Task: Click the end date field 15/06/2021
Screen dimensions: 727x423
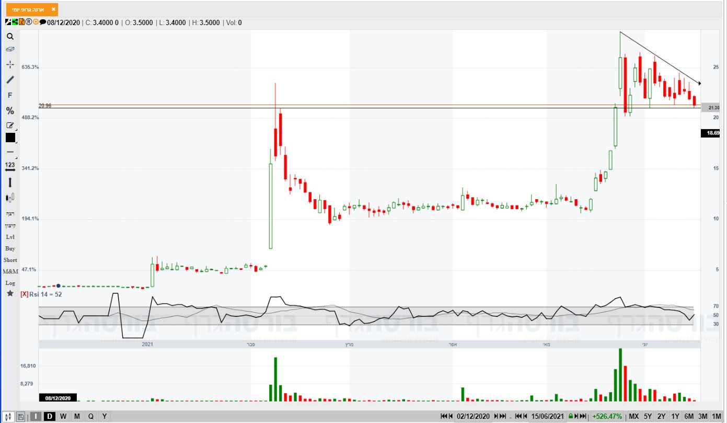Action: (548, 416)
